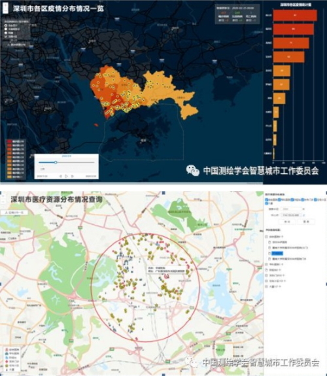Click the center point coordinate input field
The width and height of the screenshot is (327, 376).
pyautogui.click(x=291, y=215)
